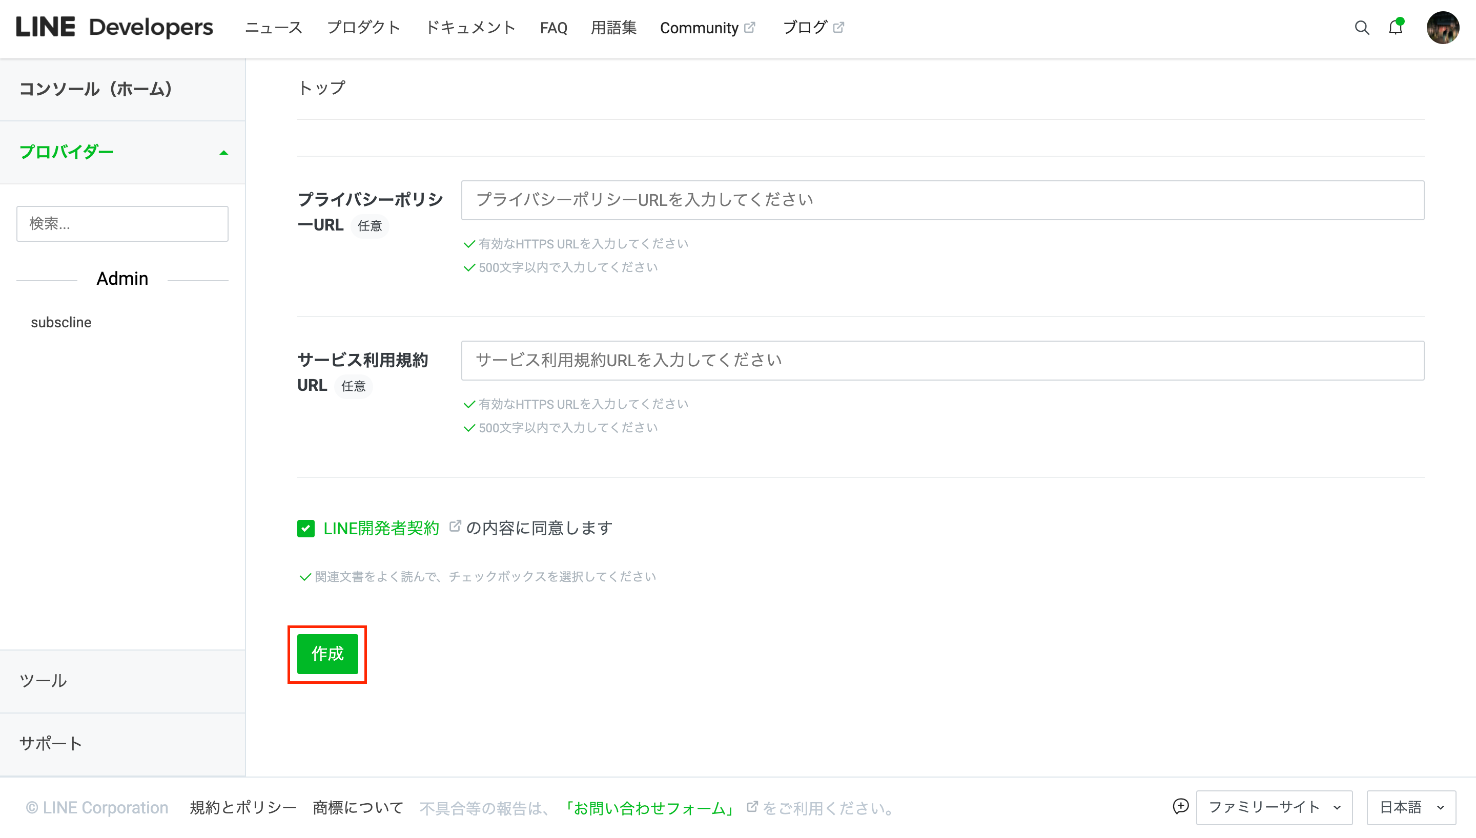
Task: Click the footer plus-bubble feedback icon
Action: point(1180,807)
